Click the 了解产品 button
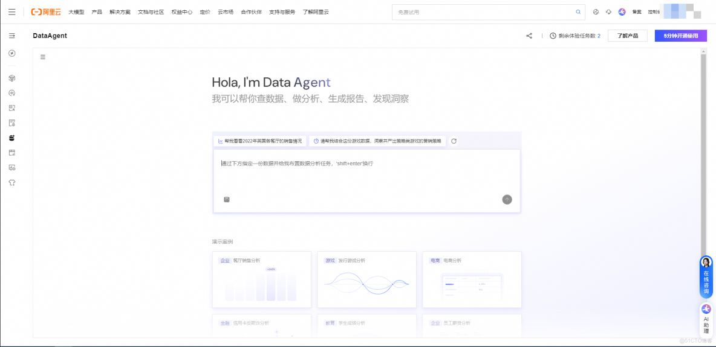The image size is (716, 347). pos(628,36)
